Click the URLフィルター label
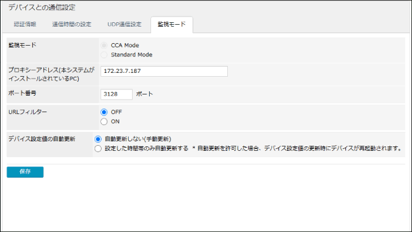412x232 pixels. 27,112
